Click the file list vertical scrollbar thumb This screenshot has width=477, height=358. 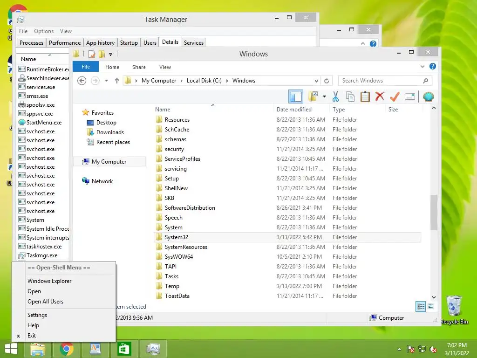pyautogui.click(x=434, y=212)
